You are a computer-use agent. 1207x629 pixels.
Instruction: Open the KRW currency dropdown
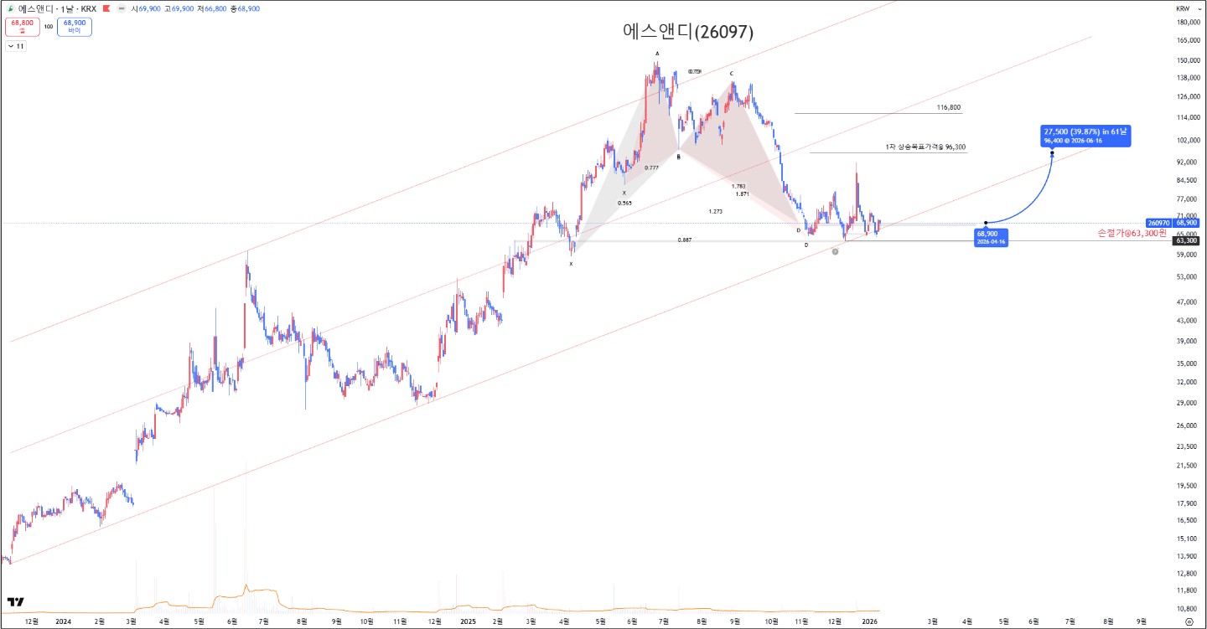click(1188, 8)
